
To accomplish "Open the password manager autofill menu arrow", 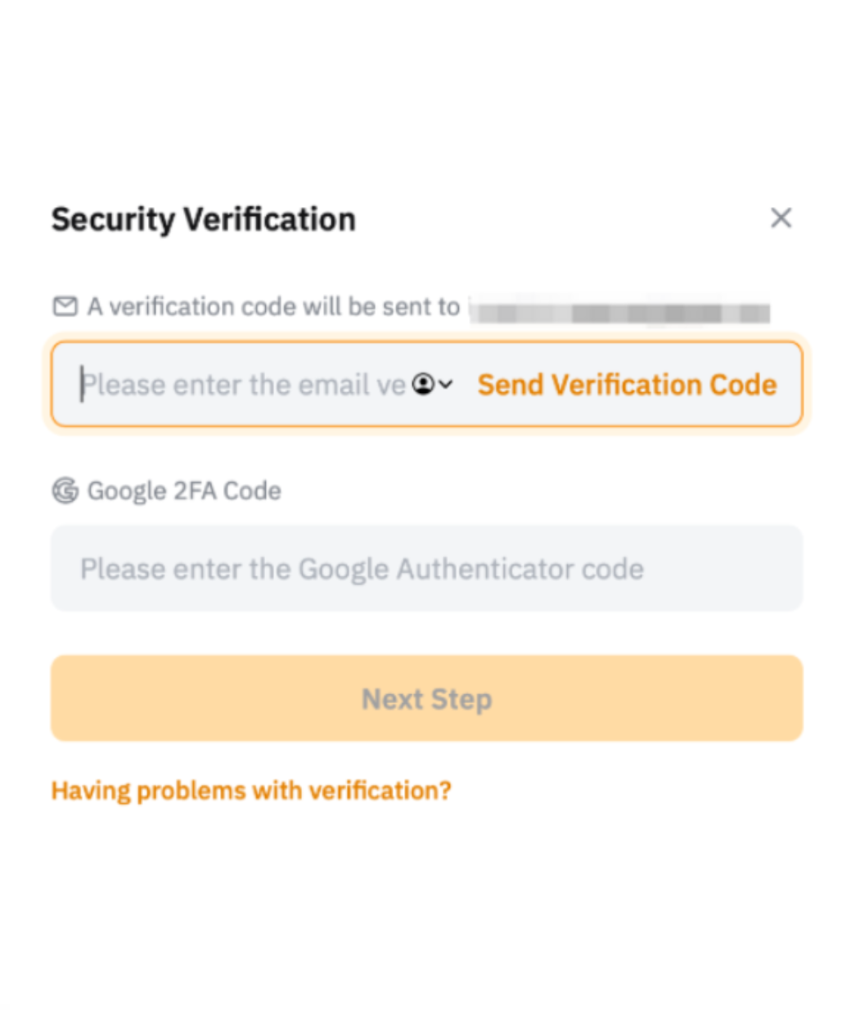I will pyautogui.click(x=445, y=384).
